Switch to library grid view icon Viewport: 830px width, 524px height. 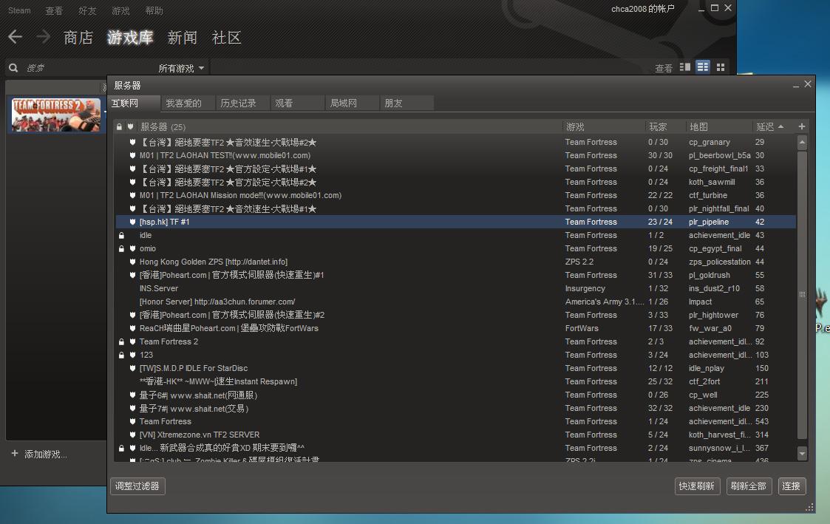tap(721, 67)
